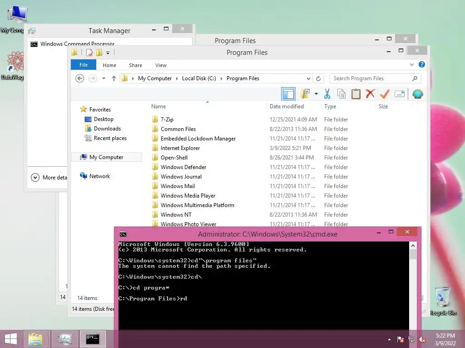The height and width of the screenshot is (348, 465).
Task: Expand the arrow after Local Disk (C:) breadcrumb
Action: click(x=221, y=78)
